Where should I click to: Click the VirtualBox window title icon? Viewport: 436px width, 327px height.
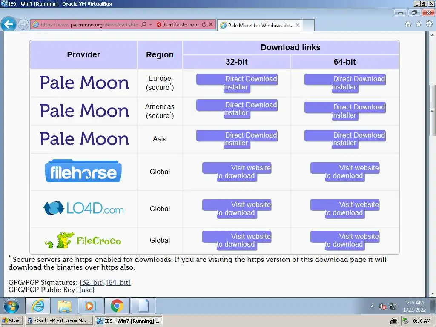pyautogui.click(x=4, y=3)
